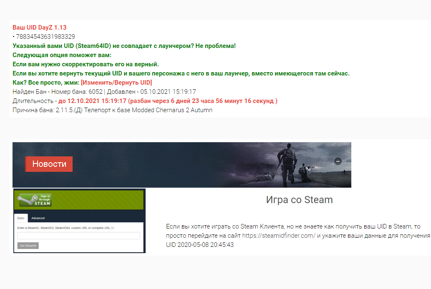Viewport: 431px width, 289px height.
Task: Open the https://steamidfinder.com/ link
Action: pyautogui.click(x=279, y=236)
